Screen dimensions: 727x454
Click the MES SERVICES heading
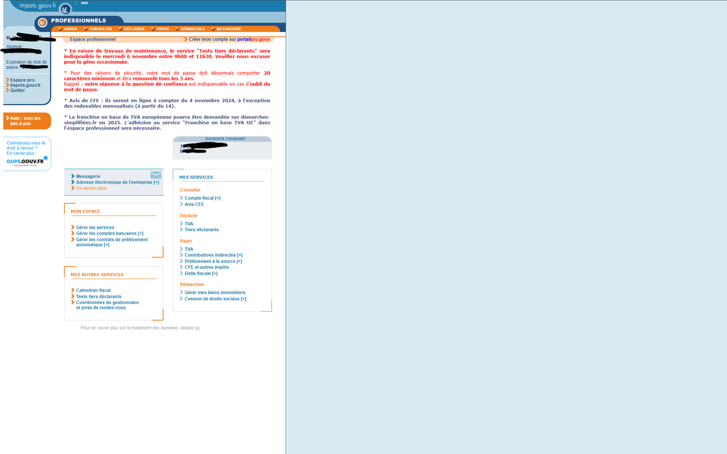coord(196,177)
